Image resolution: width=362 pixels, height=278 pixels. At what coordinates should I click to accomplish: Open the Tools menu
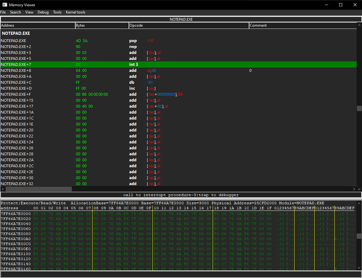click(x=57, y=12)
